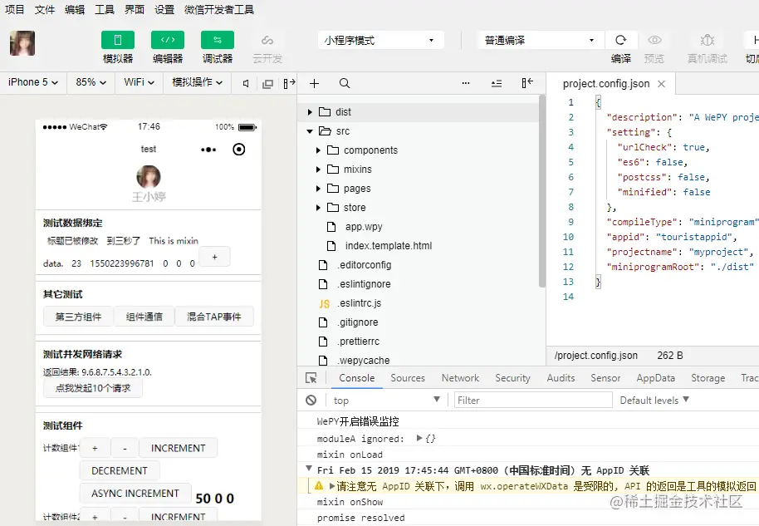This screenshot has width=759, height=526.
Task: Click the search magnifier in editor toolbar
Action: tap(343, 83)
